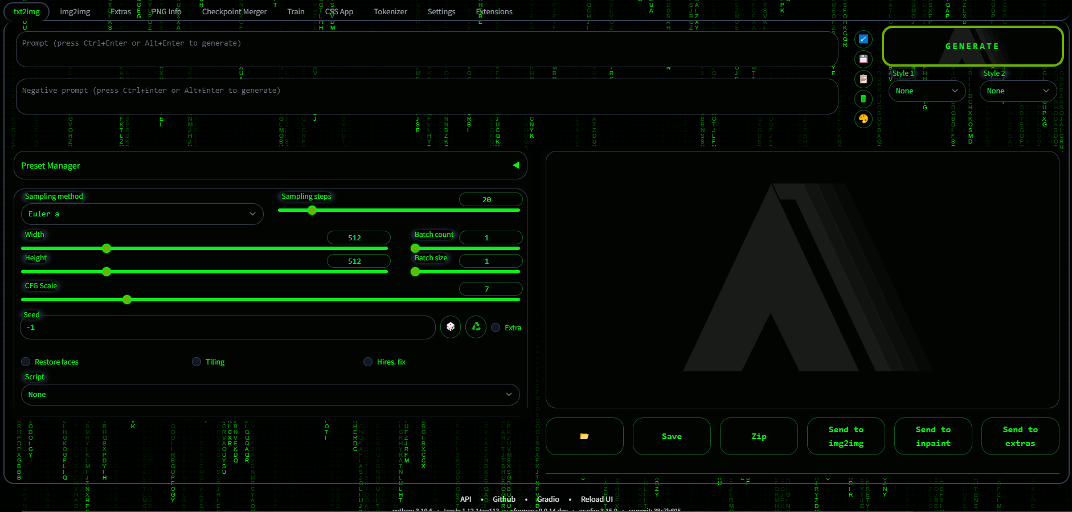The image size is (1072, 512).
Task: Open the Extensions tab
Action: (x=494, y=11)
